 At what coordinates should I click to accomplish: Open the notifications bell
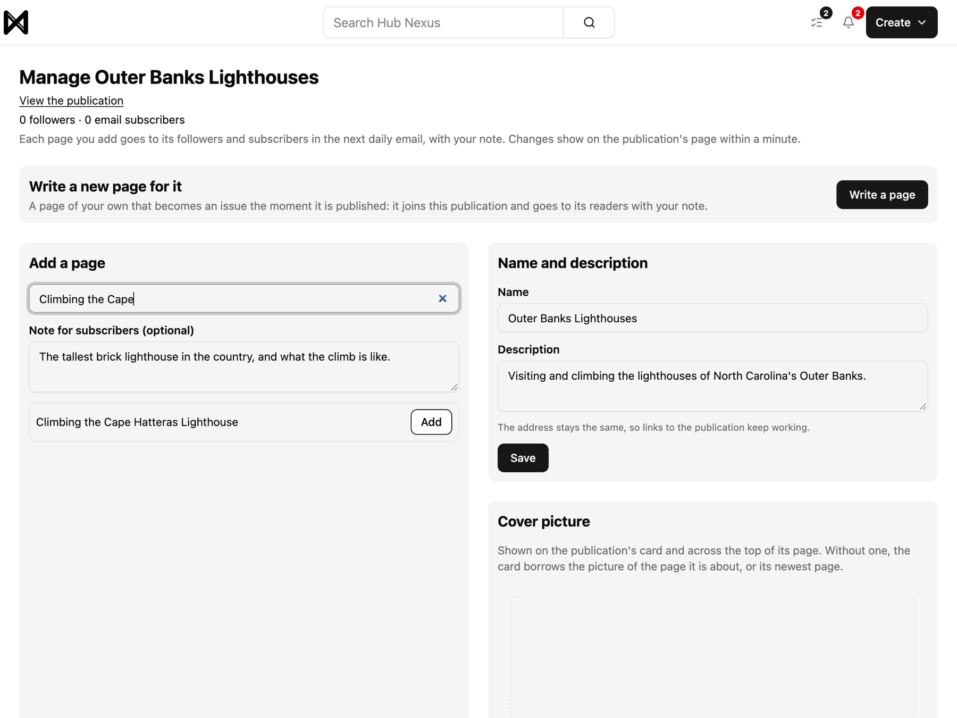(849, 22)
